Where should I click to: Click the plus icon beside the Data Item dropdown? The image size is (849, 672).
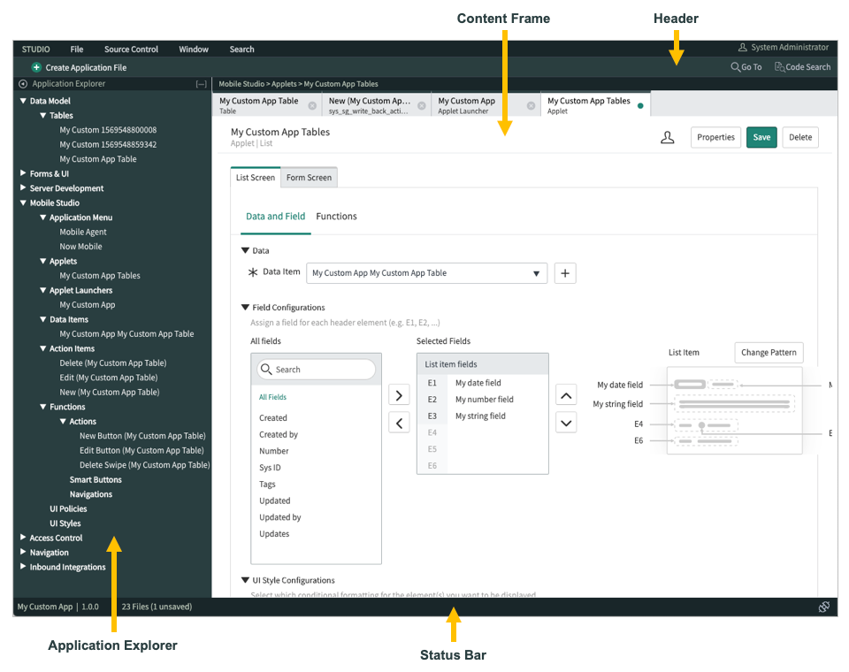565,273
